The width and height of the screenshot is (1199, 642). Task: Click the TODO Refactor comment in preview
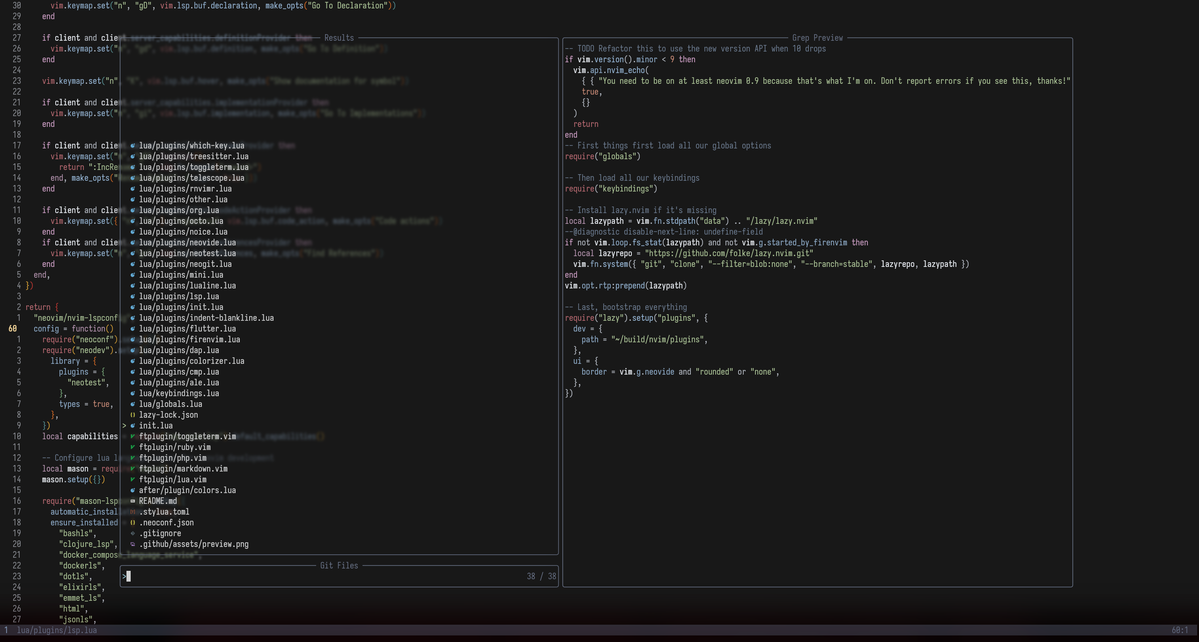coord(695,49)
